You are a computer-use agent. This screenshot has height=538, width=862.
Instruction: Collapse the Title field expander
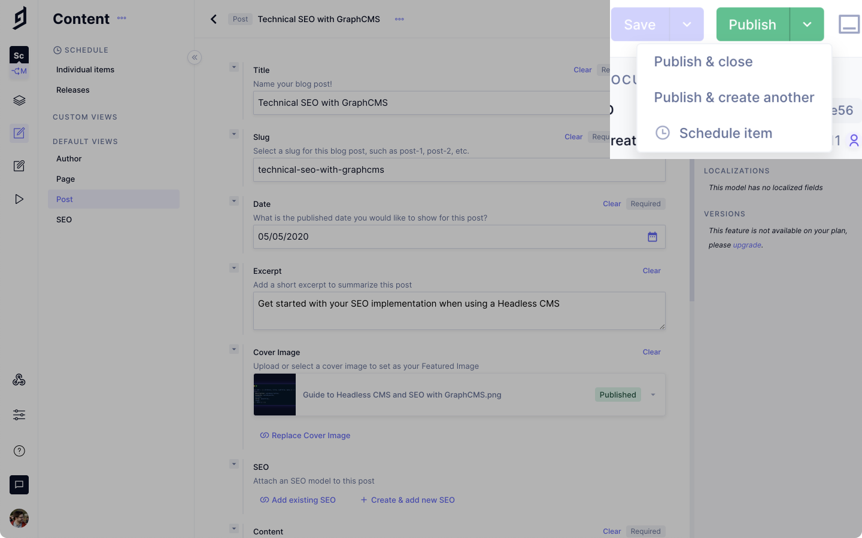click(234, 67)
